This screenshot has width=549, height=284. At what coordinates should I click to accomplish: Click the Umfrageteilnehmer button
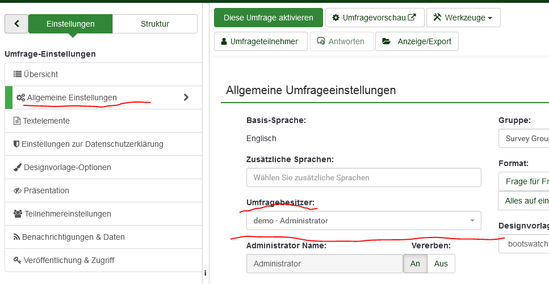click(260, 41)
